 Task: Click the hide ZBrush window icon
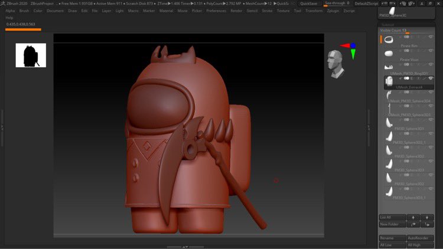pyautogui.click(x=422, y=4)
